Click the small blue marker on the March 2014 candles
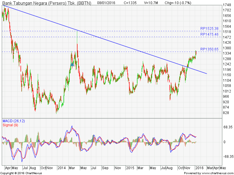The height and width of the screenshot is (175, 234). [72, 64]
